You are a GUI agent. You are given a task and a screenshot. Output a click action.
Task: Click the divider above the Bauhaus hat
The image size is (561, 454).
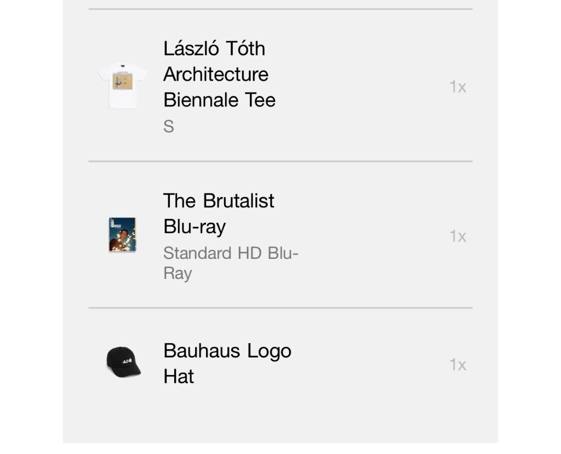tap(280, 308)
